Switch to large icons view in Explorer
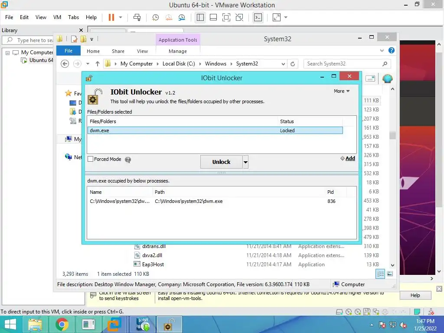The image size is (444, 333). [x=390, y=274]
